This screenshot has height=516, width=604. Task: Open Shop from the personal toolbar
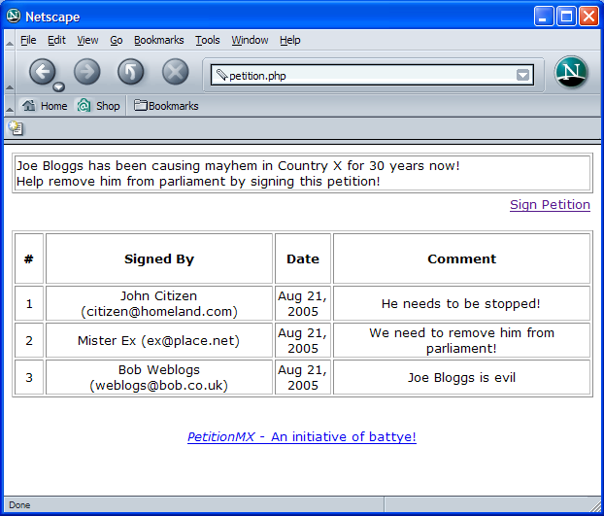[99, 106]
